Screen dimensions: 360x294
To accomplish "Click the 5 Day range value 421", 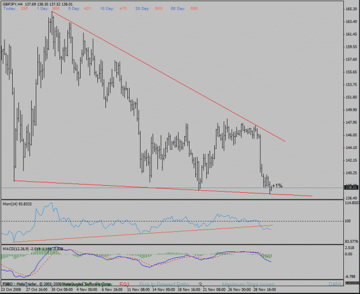I will tap(88, 9).
